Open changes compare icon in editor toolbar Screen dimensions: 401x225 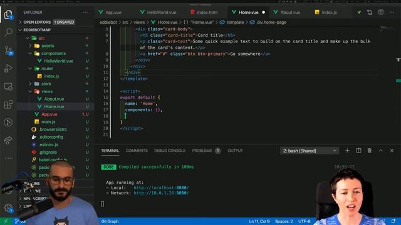point(370,12)
